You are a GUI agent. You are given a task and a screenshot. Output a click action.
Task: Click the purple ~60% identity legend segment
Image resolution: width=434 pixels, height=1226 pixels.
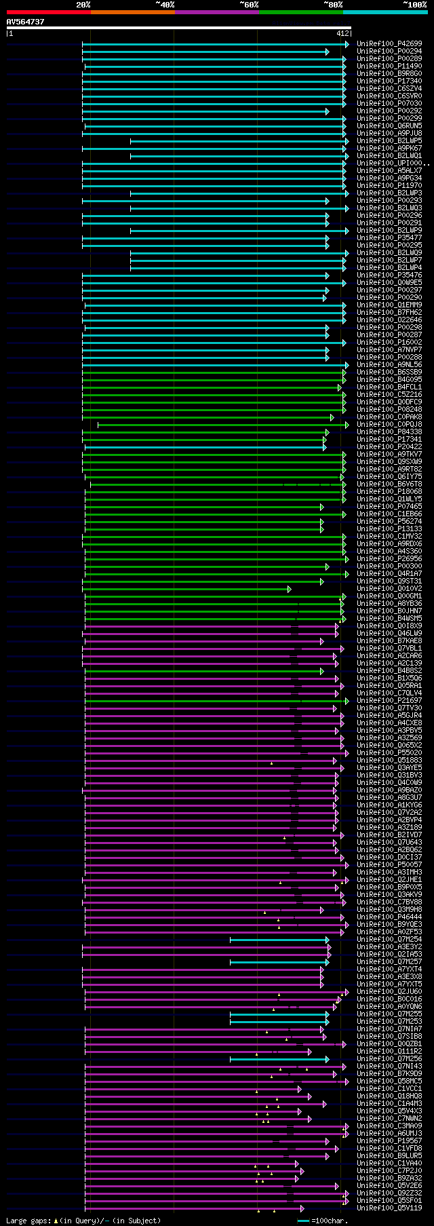point(216,12)
